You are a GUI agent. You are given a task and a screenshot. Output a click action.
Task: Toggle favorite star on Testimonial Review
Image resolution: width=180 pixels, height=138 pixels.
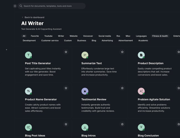[122, 88]
